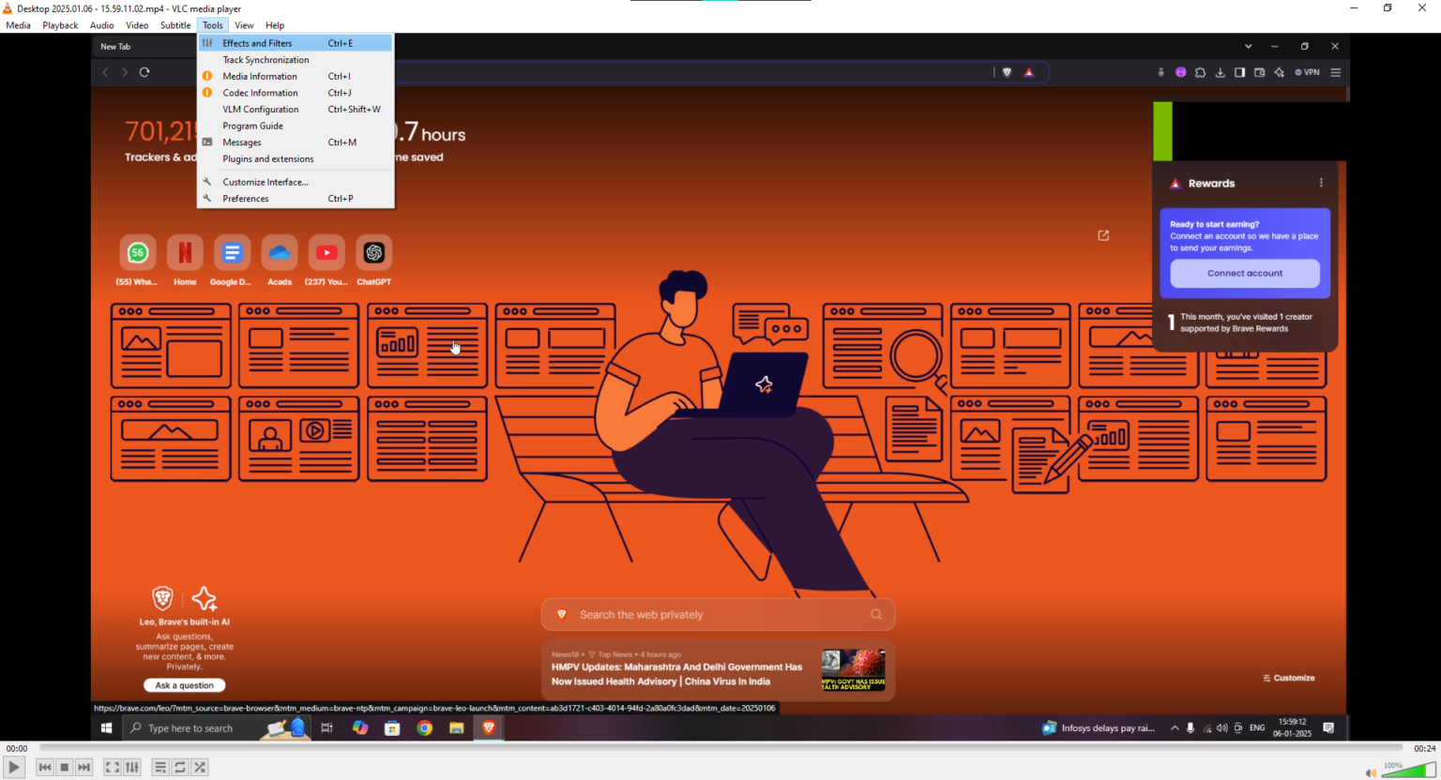The height and width of the screenshot is (780, 1441).
Task: Select Preferences from the Tools menu
Action: click(x=245, y=198)
